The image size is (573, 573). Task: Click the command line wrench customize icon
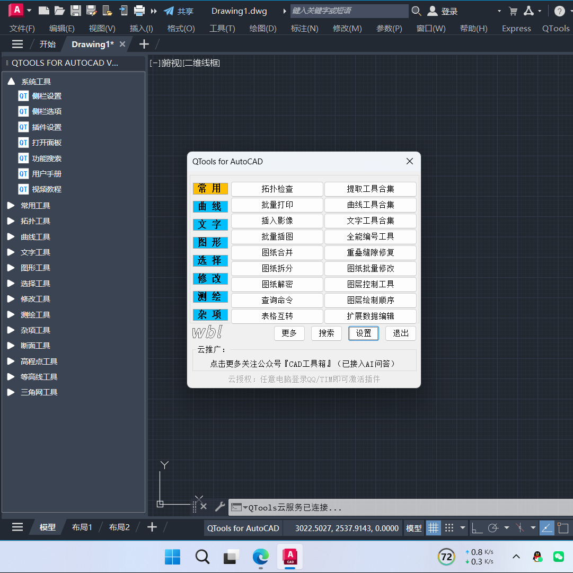pos(219,507)
